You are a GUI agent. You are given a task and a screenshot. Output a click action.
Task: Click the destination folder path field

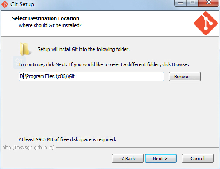91,76
